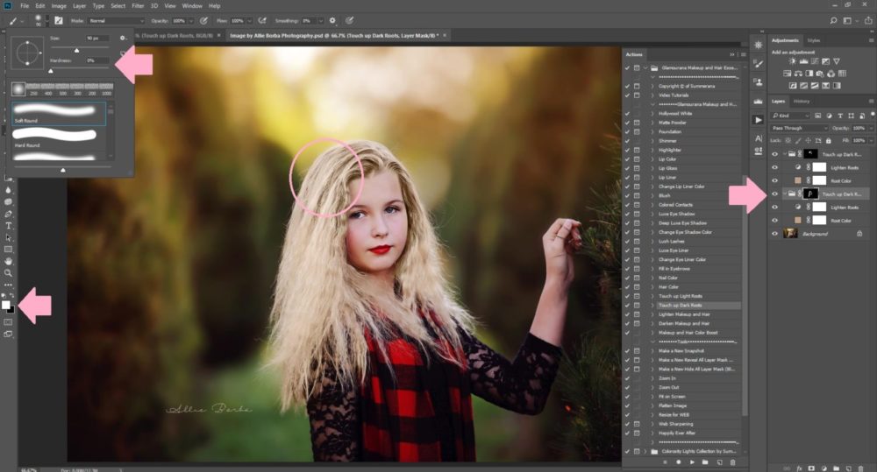Select the Hand tool

(9, 262)
